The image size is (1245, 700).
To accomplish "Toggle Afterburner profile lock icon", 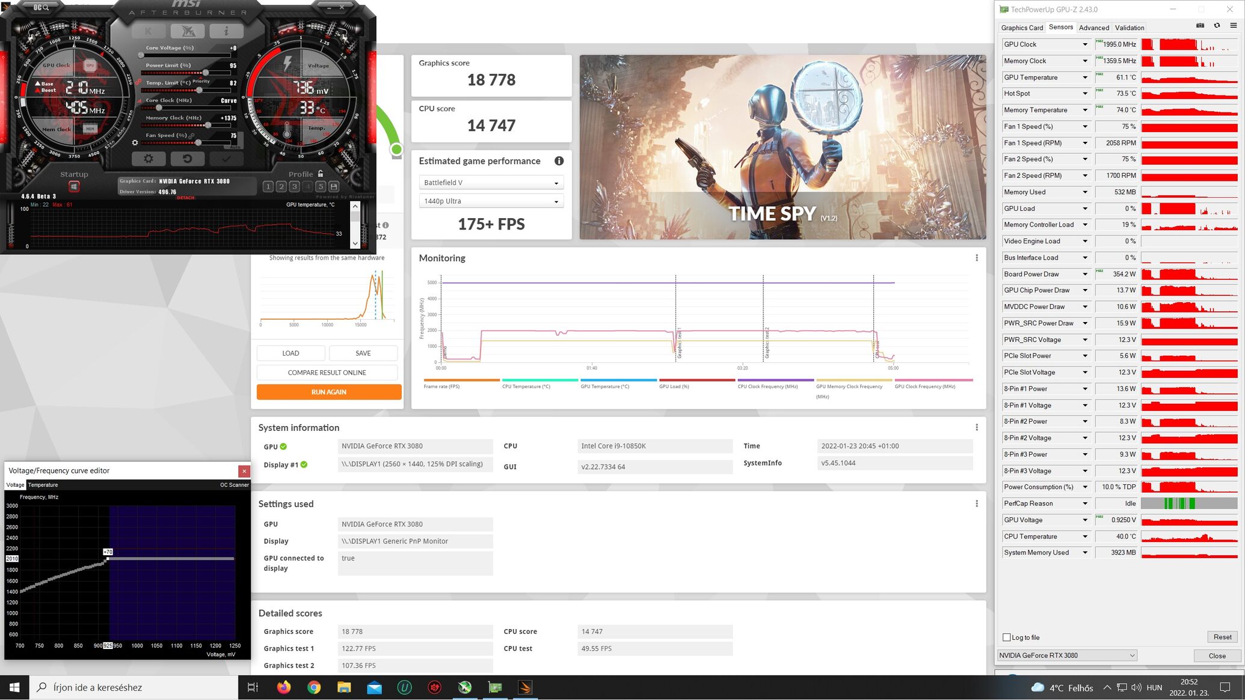I will (x=321, y=174).
